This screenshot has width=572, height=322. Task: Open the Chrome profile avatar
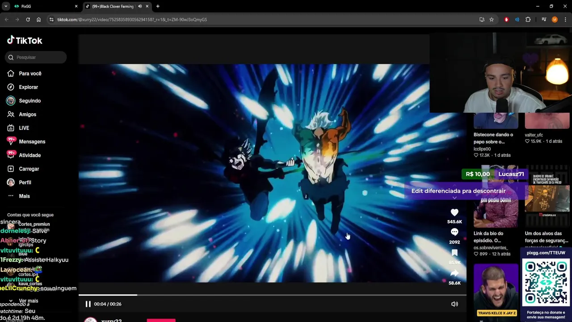pos(555,20)
